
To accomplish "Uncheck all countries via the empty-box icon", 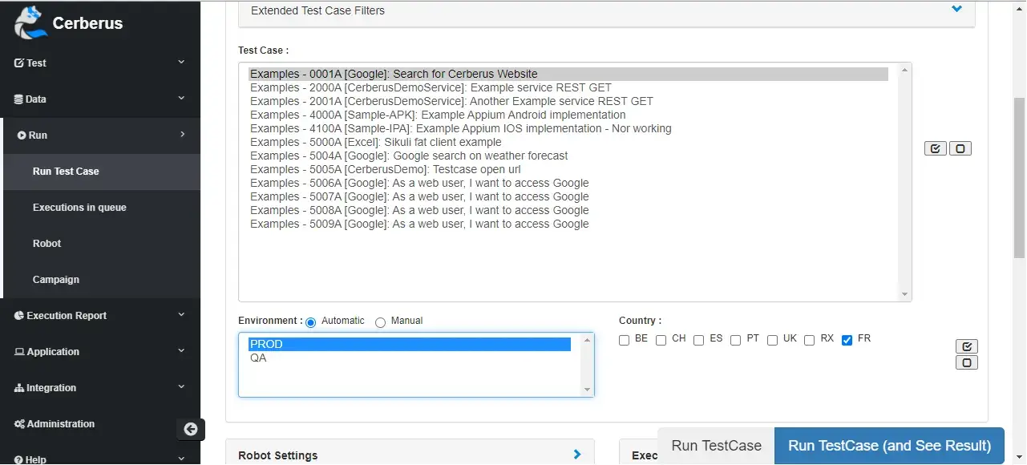I will tap(966, 362).
